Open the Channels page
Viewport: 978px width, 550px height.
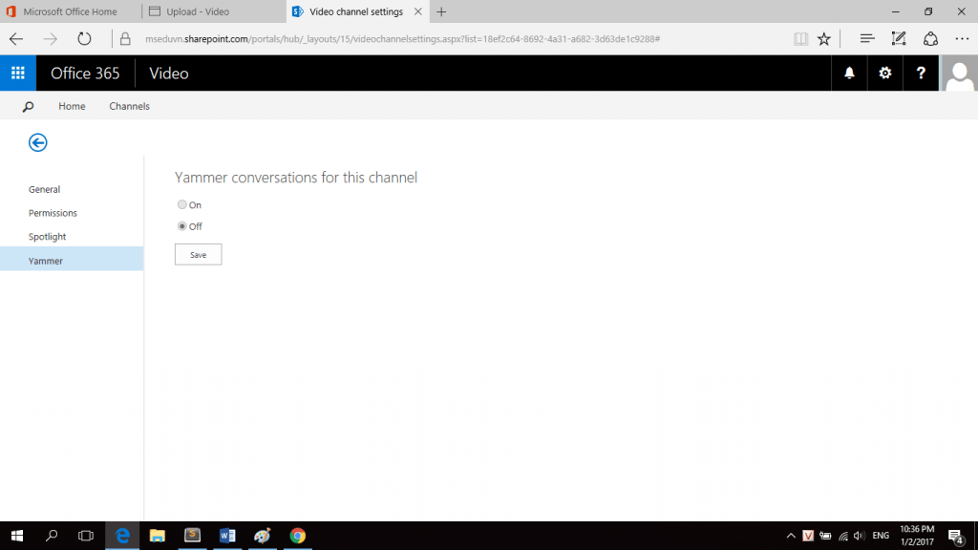click(130, 107)
